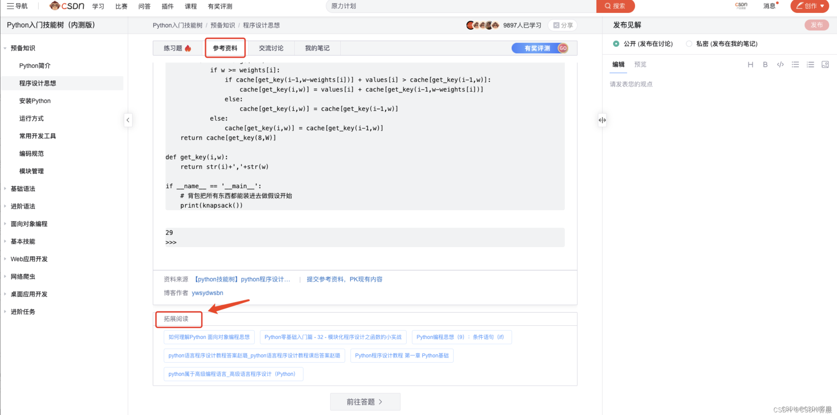Click the panel resize handle icon
The height and width of the screenshot is (415, 837).
coord(602,120)
